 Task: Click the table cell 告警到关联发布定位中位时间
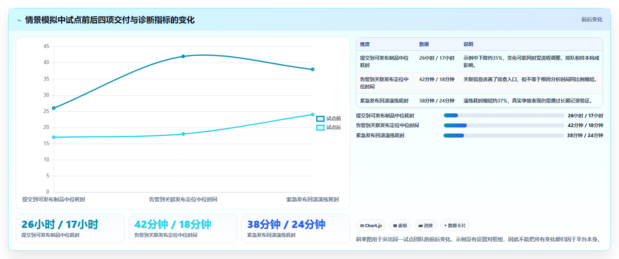(x=384, y=83)
